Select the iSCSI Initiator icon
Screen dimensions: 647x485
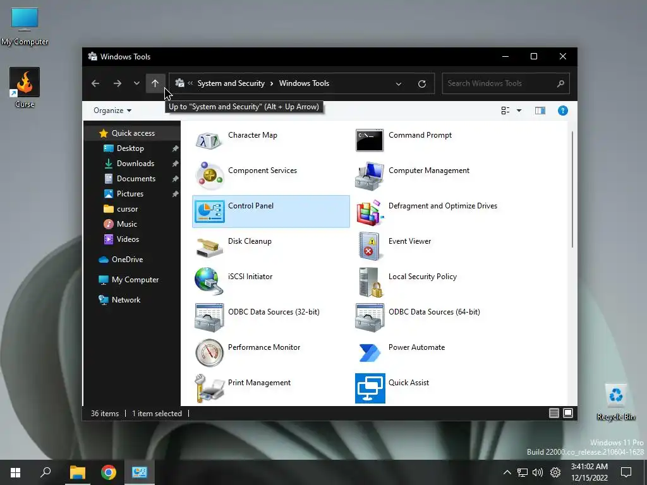209,282
